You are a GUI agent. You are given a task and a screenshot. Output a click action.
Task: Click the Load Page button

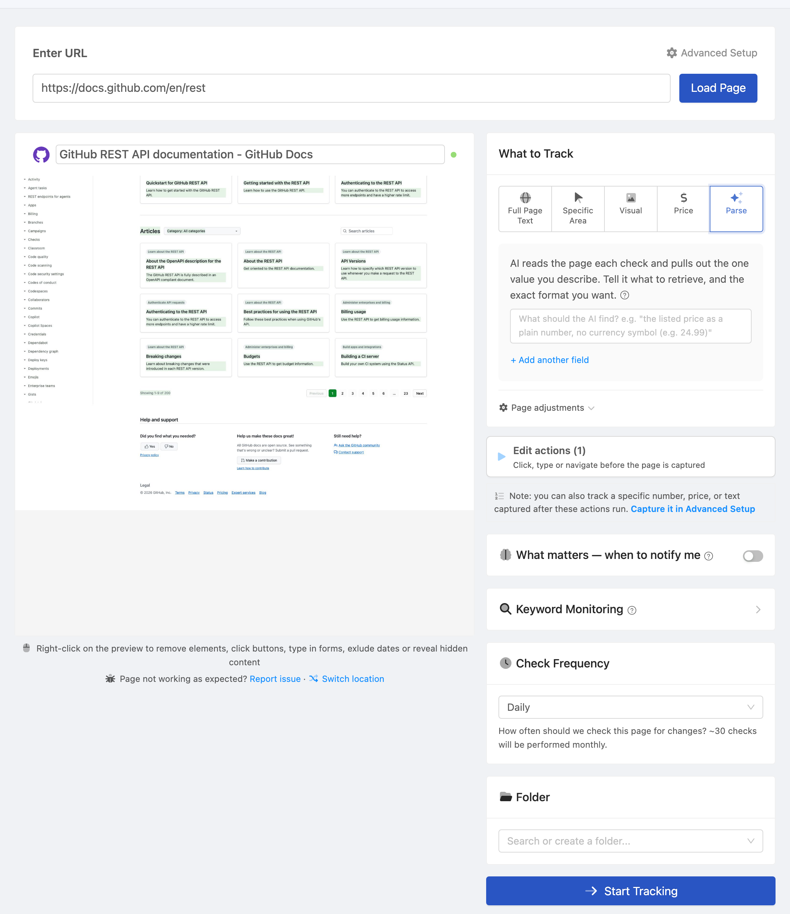tap(718, 88)
